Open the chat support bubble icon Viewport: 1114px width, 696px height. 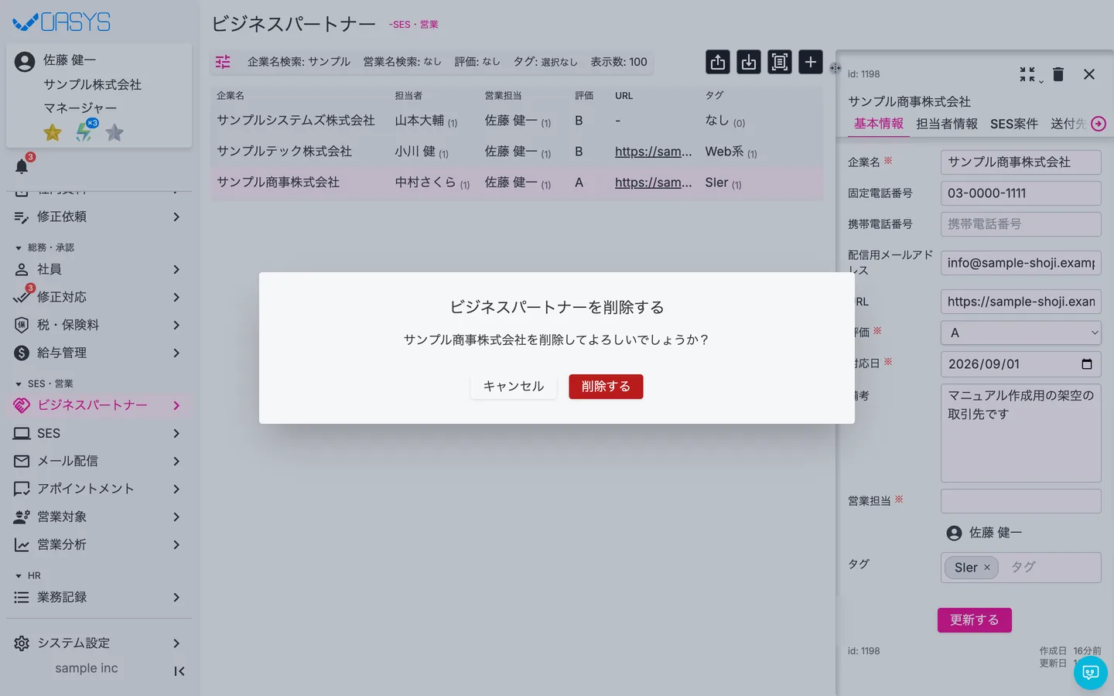tap(1091, 673)
